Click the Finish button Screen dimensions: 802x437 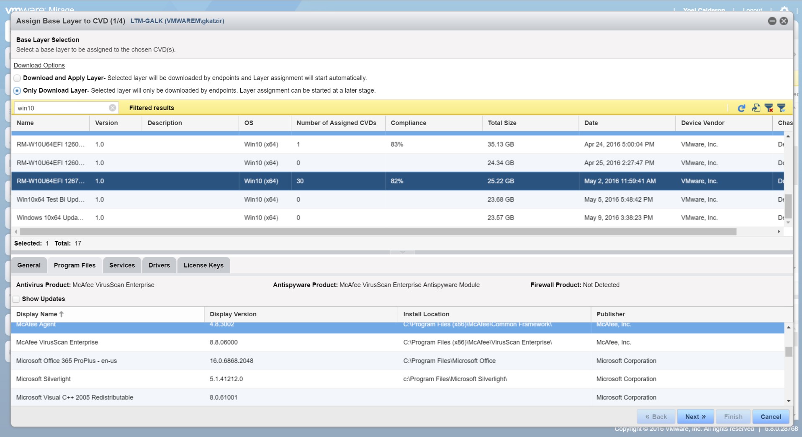733,416
